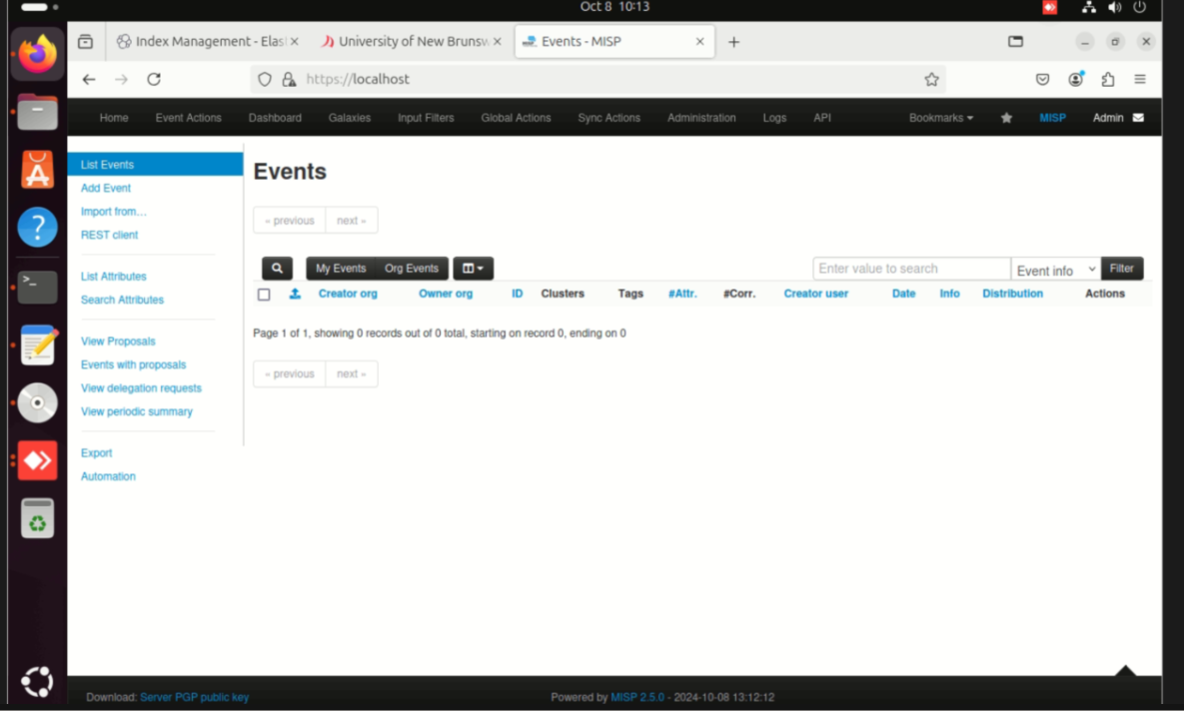
Task: Open the scroll-to-top arrow at bottom right
Action: point(1125,671)
